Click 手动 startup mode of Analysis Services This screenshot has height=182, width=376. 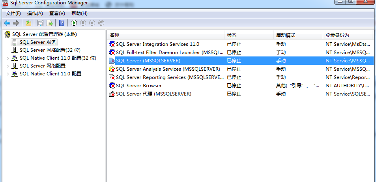point(281,69)
